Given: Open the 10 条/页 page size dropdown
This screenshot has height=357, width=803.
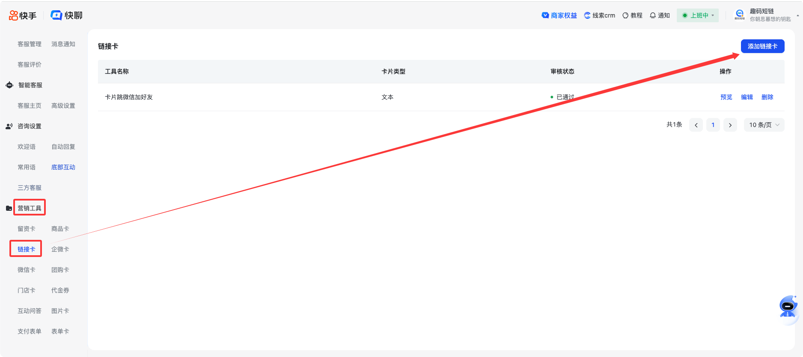Looking at the screenshot, I should [x=764, y=125].
